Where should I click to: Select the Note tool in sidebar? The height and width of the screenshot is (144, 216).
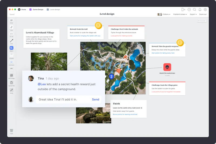pyautogui.click(x=11, y=21)
